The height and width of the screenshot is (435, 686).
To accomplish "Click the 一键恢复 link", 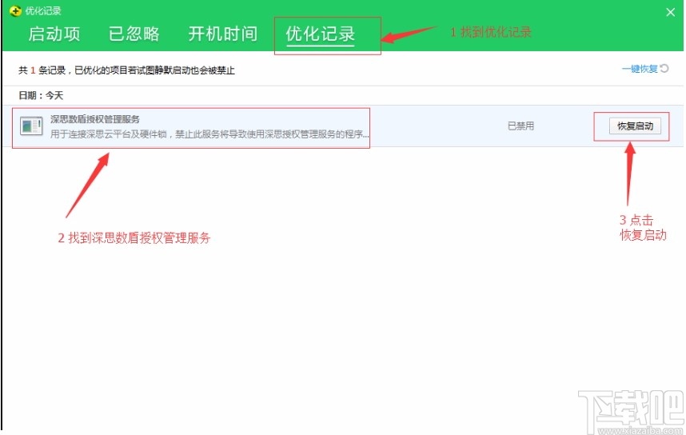I will (x=640, y=69).
